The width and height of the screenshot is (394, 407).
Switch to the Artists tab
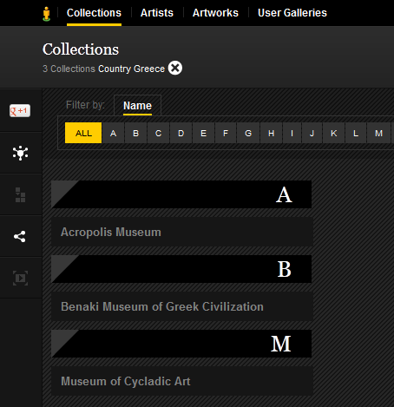[157, 13]
